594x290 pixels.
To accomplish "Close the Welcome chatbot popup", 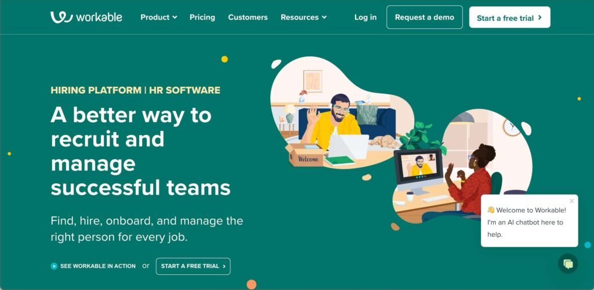I will coord(571,201).
